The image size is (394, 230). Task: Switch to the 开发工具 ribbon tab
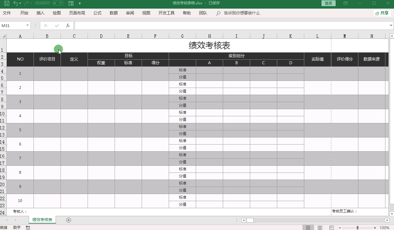click(x=167, y=13)
